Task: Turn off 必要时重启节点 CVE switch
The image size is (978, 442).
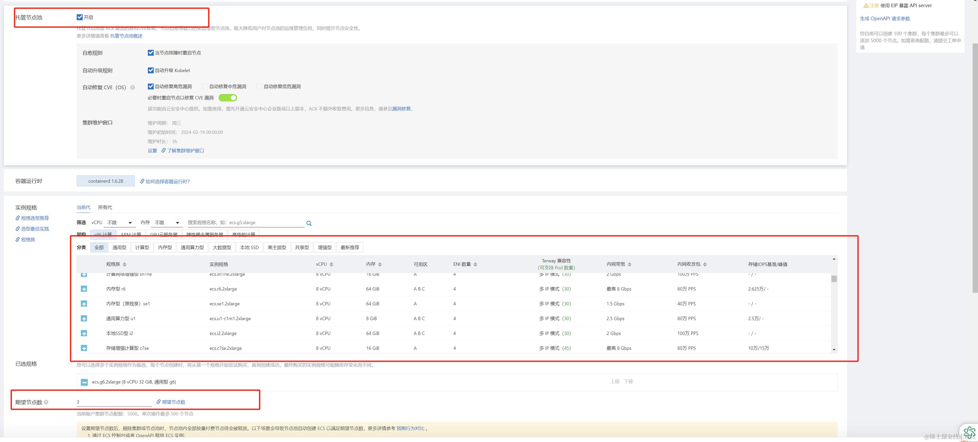Action: tap(228, 98)
